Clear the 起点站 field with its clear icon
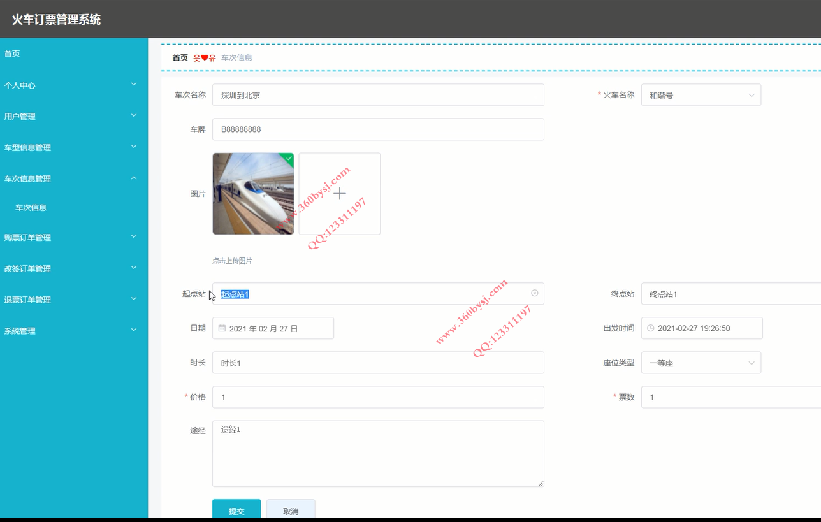The height and width of the screenshot is (522, 821). tap(534, 293)
